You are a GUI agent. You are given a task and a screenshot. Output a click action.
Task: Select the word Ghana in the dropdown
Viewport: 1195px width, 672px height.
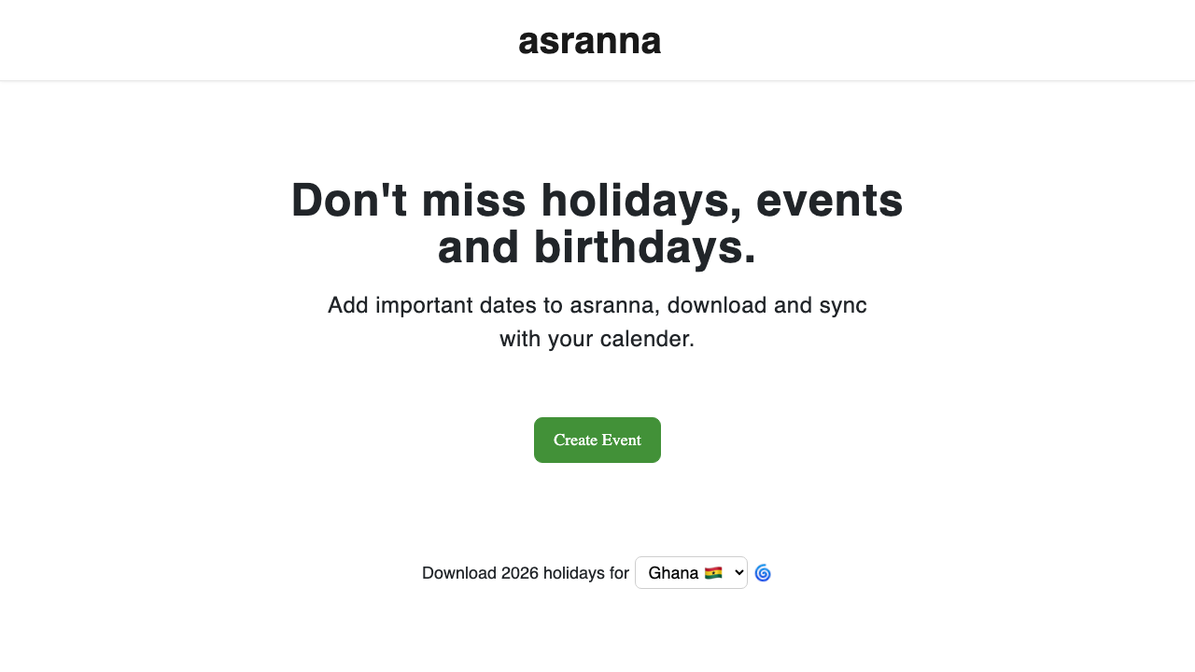tap(673, 573)
